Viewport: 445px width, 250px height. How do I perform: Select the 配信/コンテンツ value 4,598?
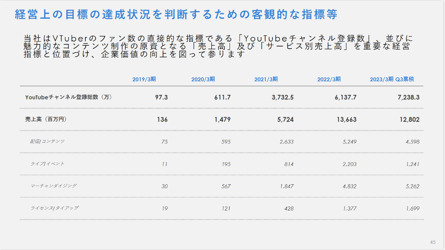413,141
